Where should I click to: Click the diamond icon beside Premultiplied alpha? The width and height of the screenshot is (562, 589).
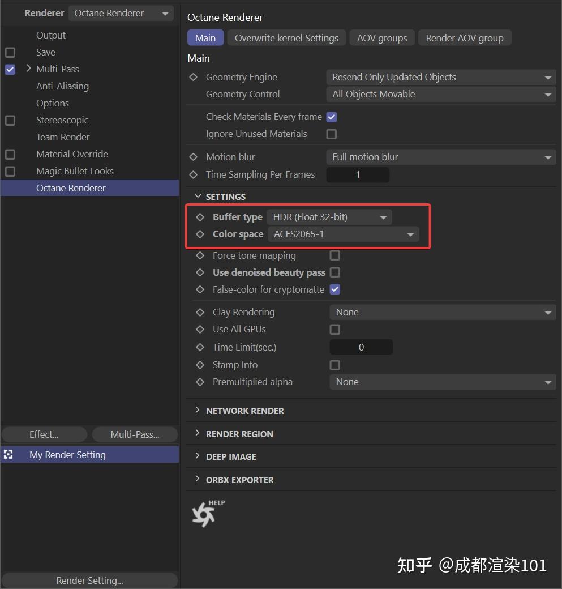[200, 382]
